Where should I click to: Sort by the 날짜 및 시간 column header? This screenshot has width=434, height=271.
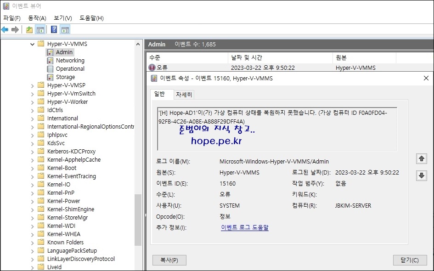tap(280, 57)
